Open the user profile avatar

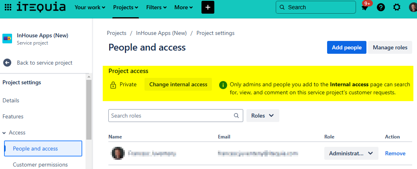pyautogui.click(x=413, y=8)
